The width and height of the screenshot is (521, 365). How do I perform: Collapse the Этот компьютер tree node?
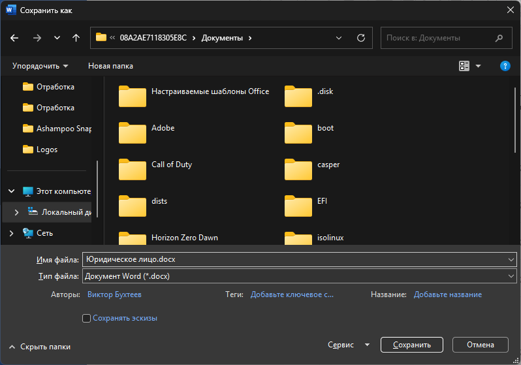click(11, 191)
